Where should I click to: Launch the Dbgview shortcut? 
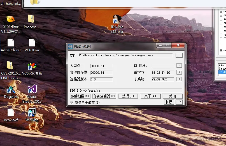(11, 89)
